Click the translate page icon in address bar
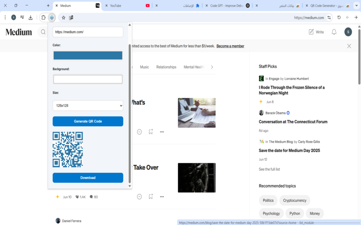361x225 pixels. coord(71,18)
